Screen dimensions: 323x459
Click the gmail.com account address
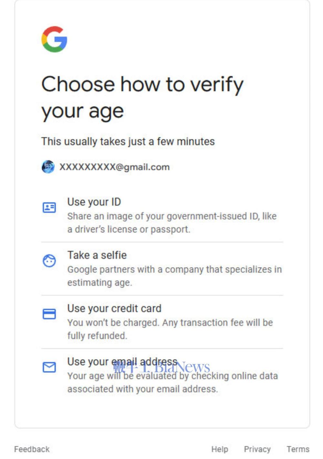[x=114, y=167]
